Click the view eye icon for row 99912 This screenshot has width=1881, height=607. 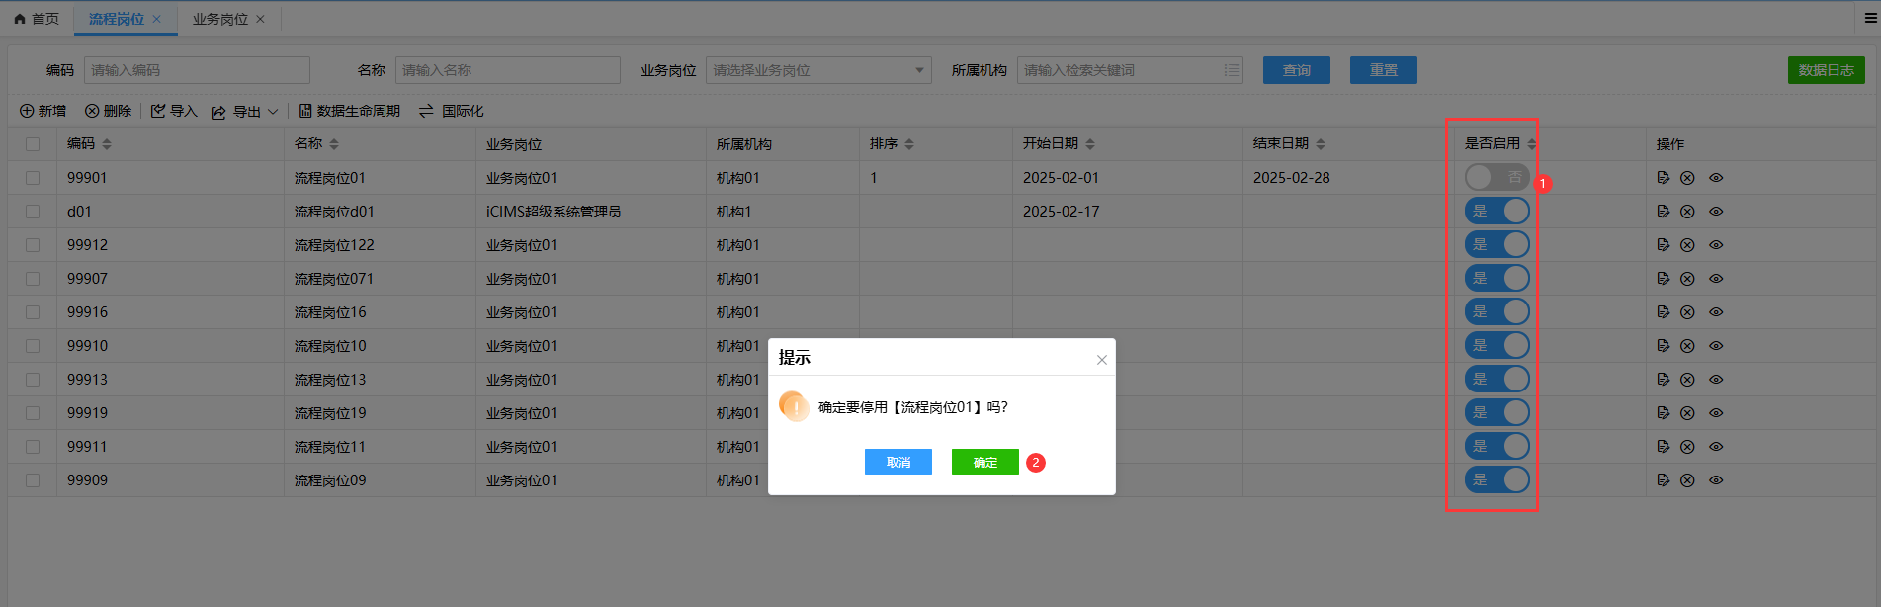[1716, 245]
